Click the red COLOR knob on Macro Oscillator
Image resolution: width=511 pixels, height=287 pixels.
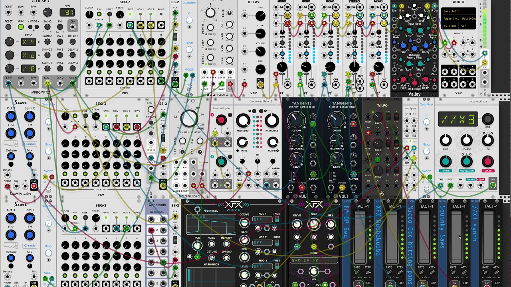(487, 161)
